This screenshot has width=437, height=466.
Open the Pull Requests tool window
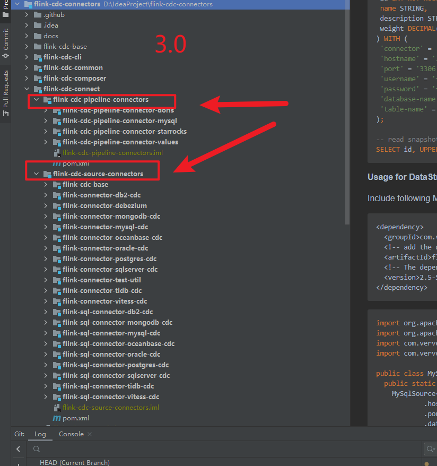5,93
